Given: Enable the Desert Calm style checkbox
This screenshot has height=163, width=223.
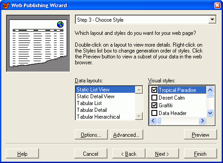Looking at the screenshot, I should [154, 98].
